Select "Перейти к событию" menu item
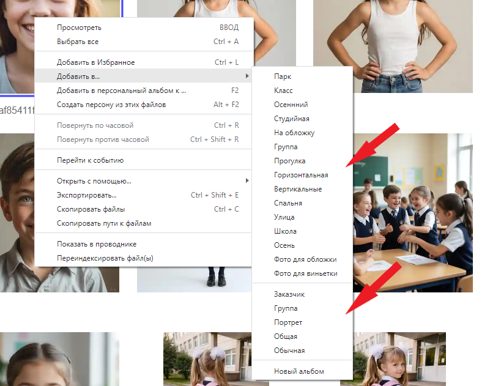The width and height of the screenshot is (490, 386). pos(91,160)
